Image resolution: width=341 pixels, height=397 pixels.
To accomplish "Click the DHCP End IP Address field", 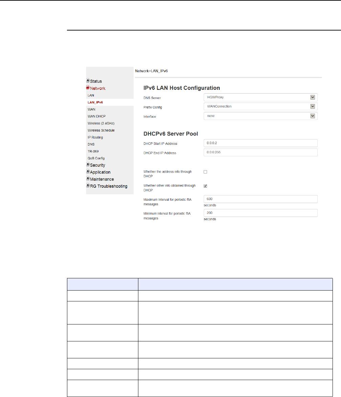I will coord(260,153).
